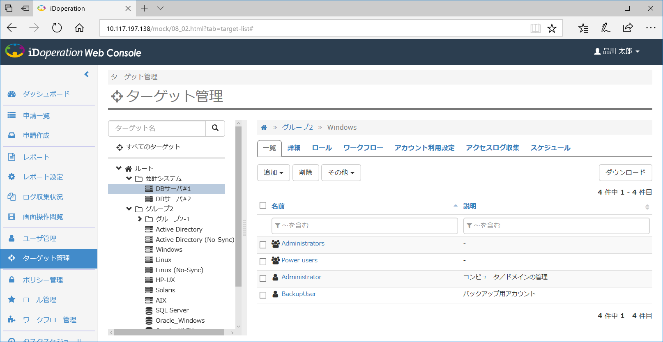Click グループ2 in the breadcrumb
The height and width of the screenshot is (342, 663).
[297, 127]
